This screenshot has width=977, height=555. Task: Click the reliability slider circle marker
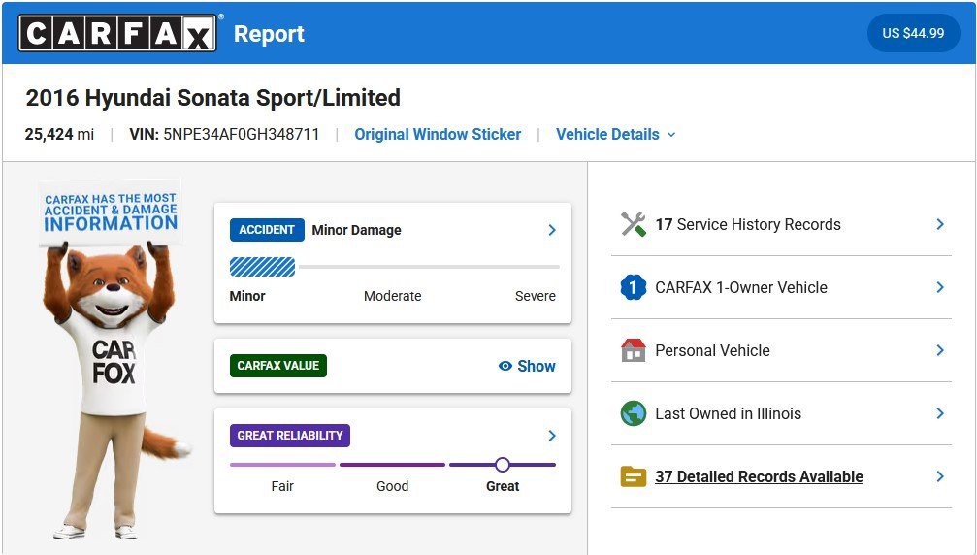[503, 465]
